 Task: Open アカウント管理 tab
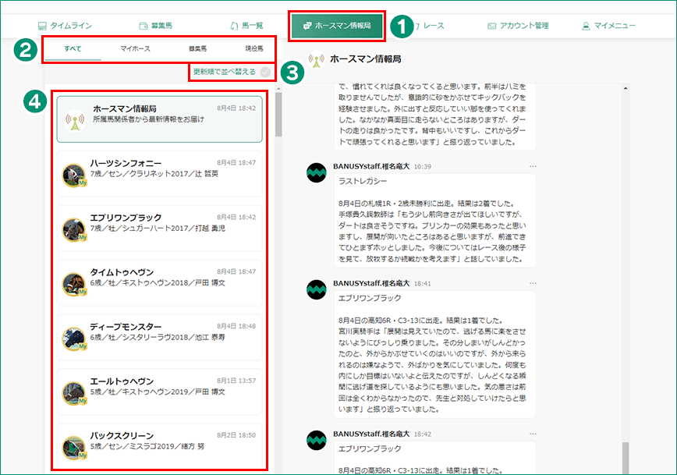(x=518, y=26)
